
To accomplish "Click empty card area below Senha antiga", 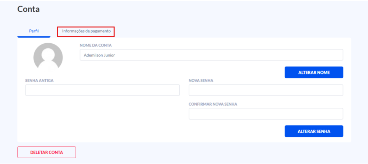I will pyautogui.click(x=102, y=118).
